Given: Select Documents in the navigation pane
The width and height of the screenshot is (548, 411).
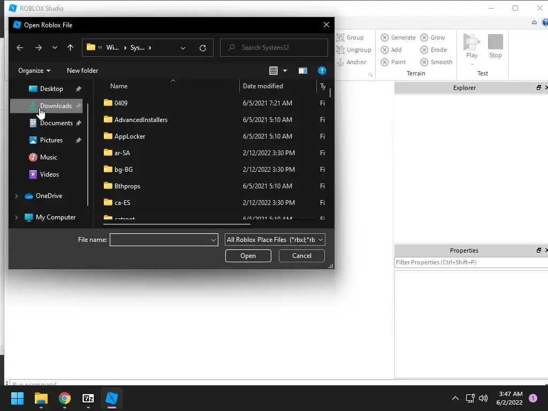Looking at the screenshot, I should 56,123.
